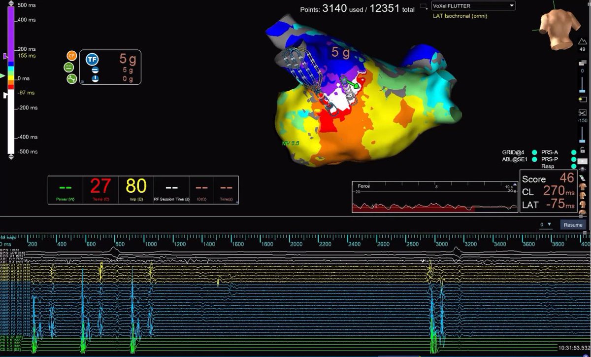Click the green arrow marker at 0 ms
Screen dimensions: 591x357
point(2,76)
